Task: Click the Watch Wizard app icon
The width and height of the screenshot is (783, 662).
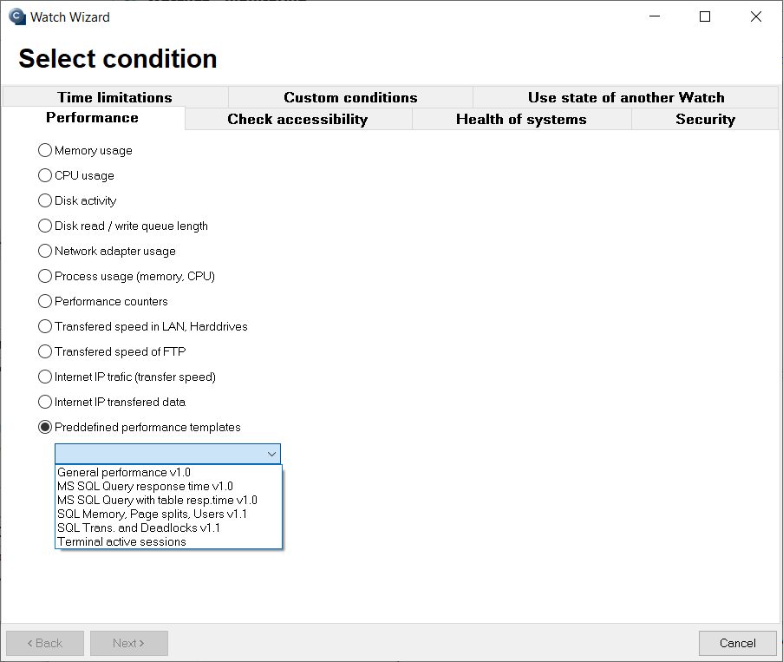Action: coord(17,16)
